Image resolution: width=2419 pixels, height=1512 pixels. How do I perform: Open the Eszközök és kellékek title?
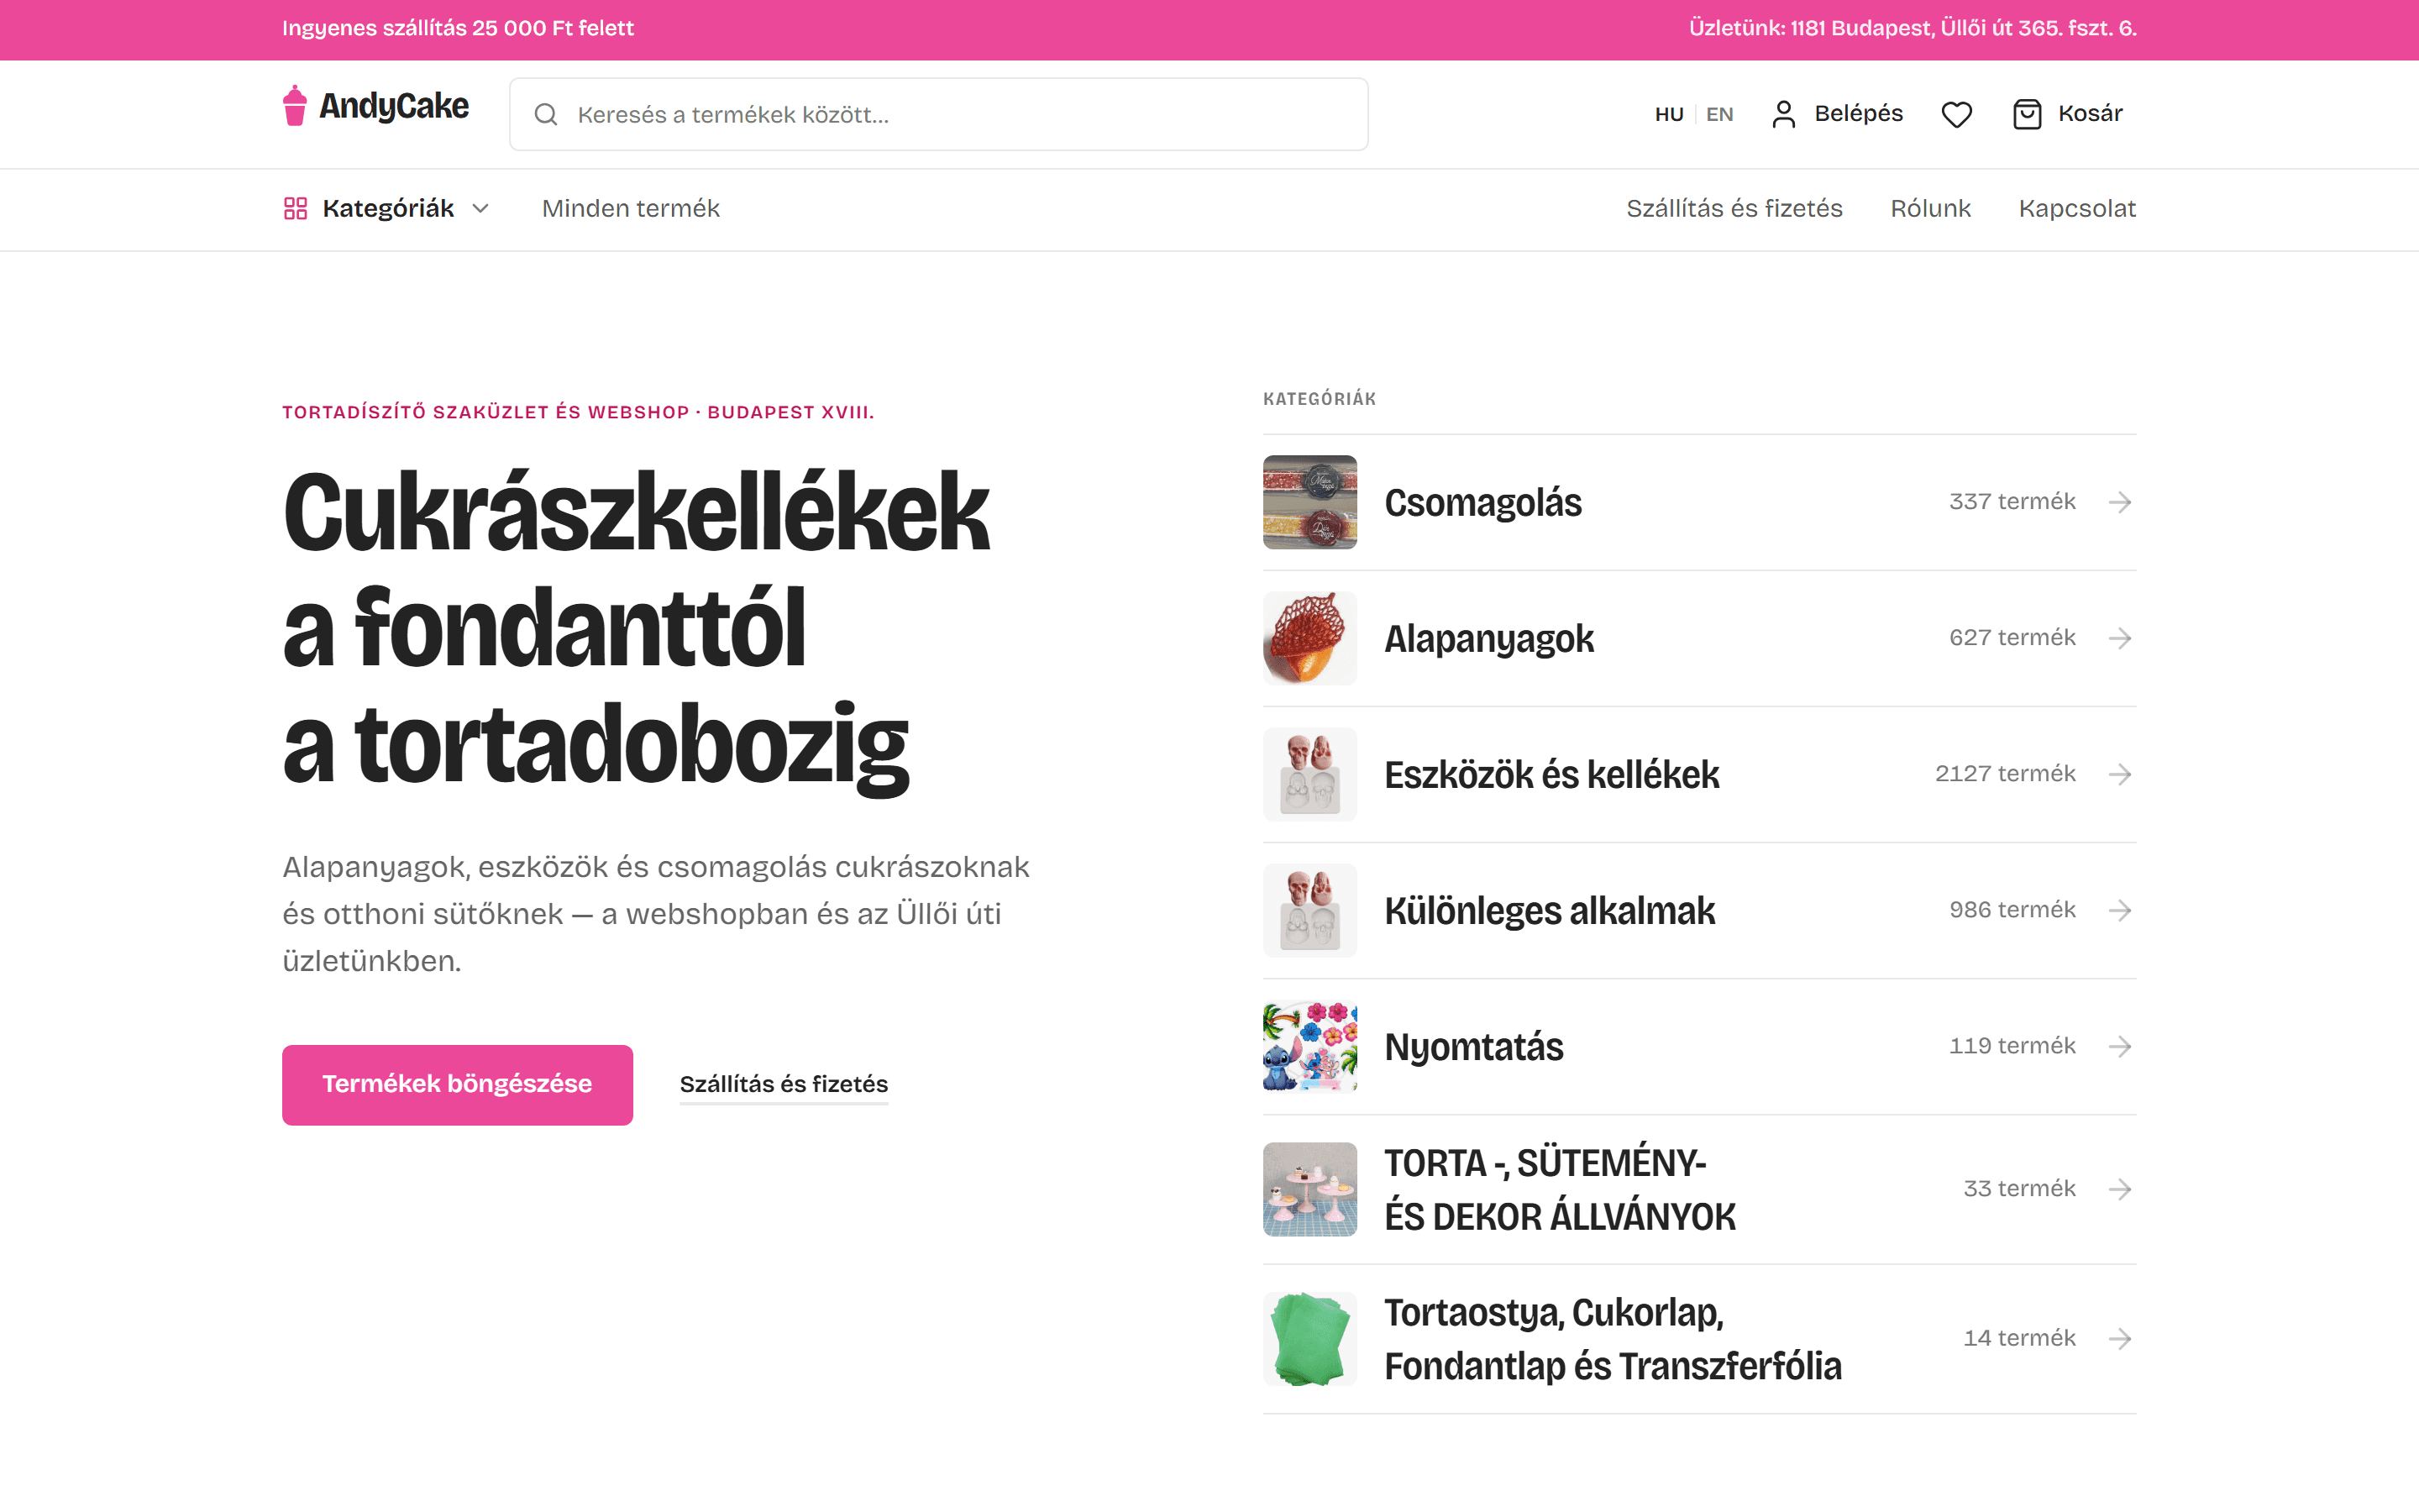click(1551, 774)
